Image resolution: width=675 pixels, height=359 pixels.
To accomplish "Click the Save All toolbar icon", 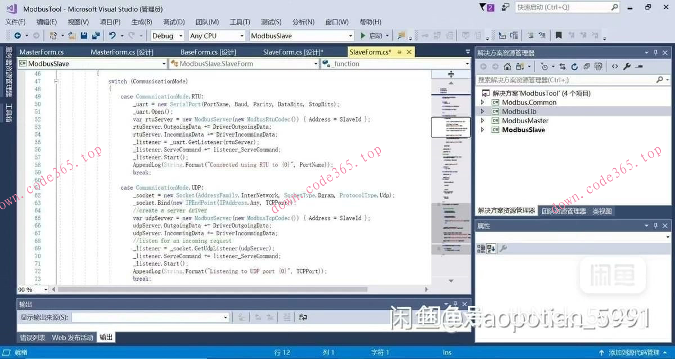I will coord(95,35).
